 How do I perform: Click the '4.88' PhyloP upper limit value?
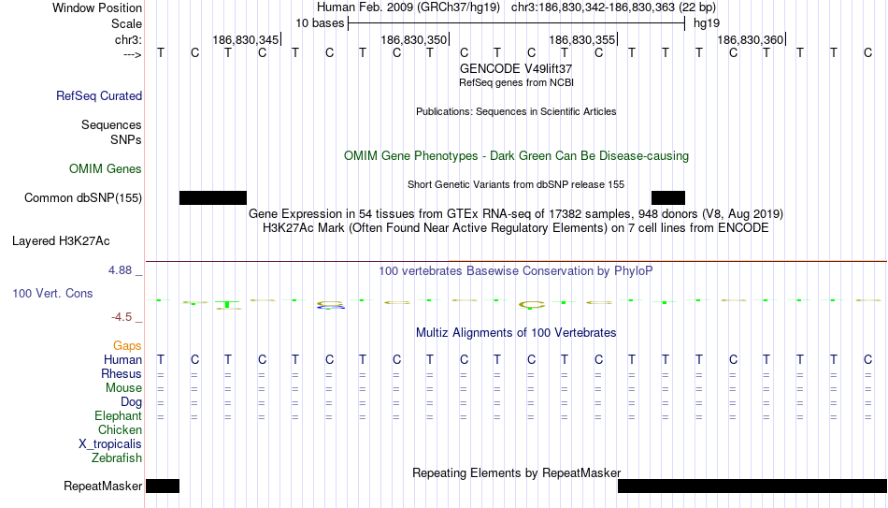[120, 270]
